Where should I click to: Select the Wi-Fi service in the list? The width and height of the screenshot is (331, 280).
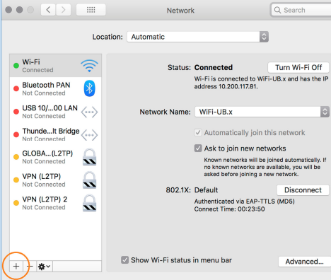(x=56, y=66)
